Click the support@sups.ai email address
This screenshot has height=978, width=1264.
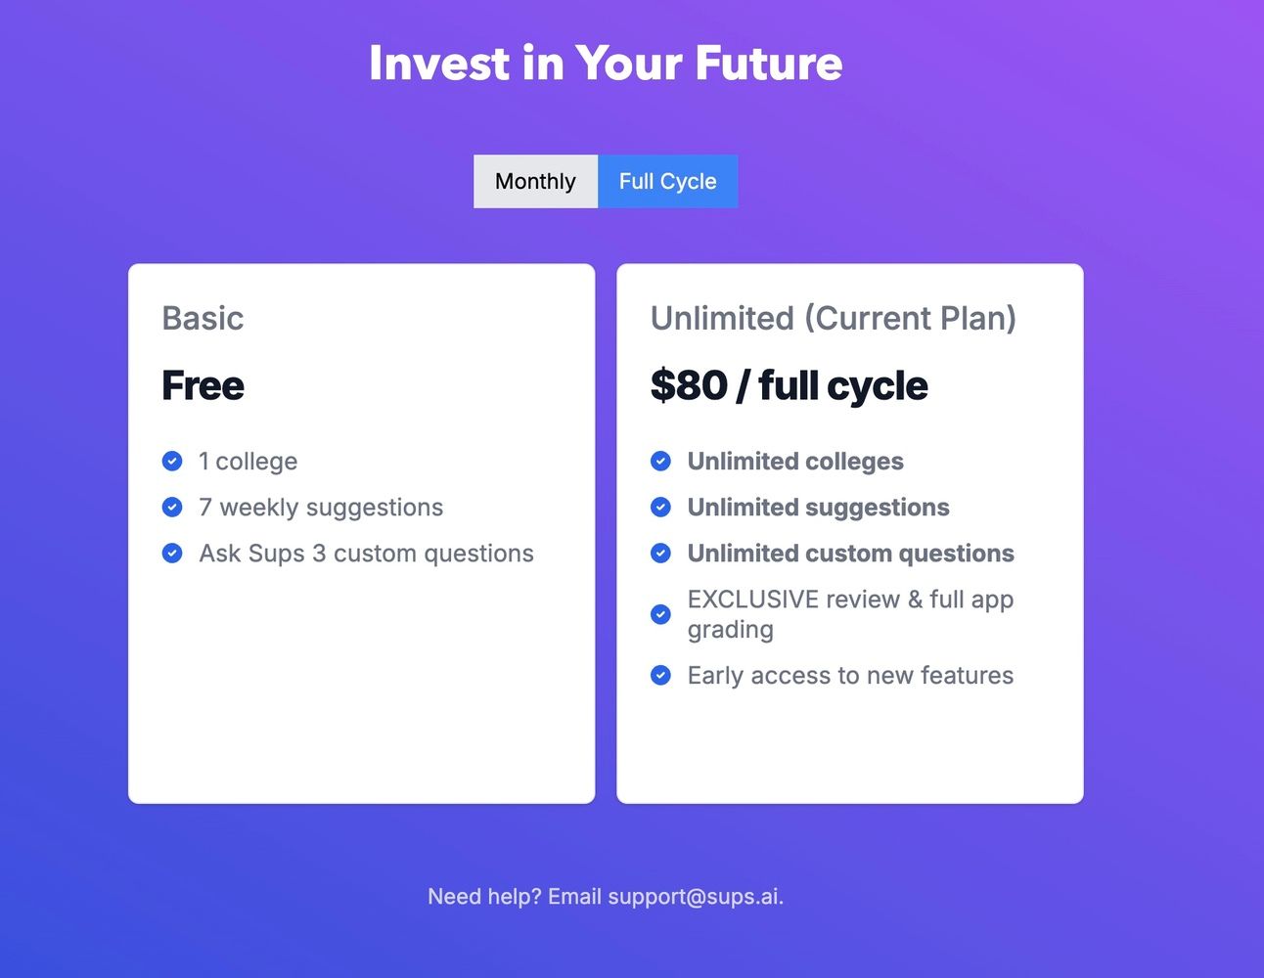point(694,897)
